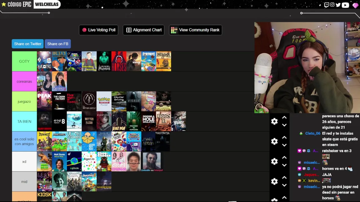Screen dimensions: 360x202
Task: Select the Deadly Night tile
Action: tap(119, 121)
